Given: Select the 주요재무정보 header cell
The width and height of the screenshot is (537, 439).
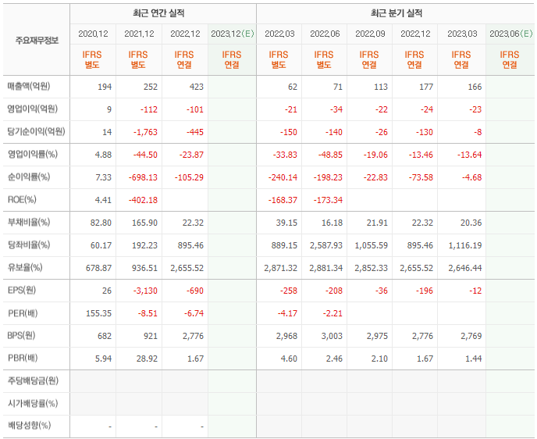Looking at the screenshot, I should (37, 41).
